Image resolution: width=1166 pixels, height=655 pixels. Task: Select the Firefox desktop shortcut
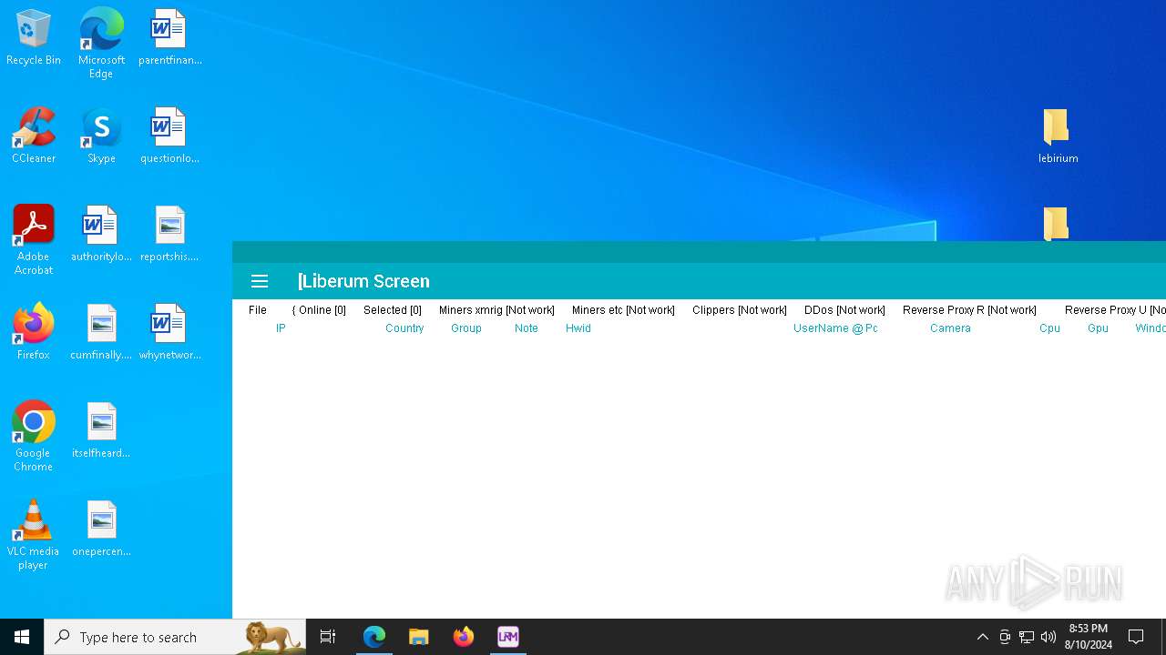34,333
